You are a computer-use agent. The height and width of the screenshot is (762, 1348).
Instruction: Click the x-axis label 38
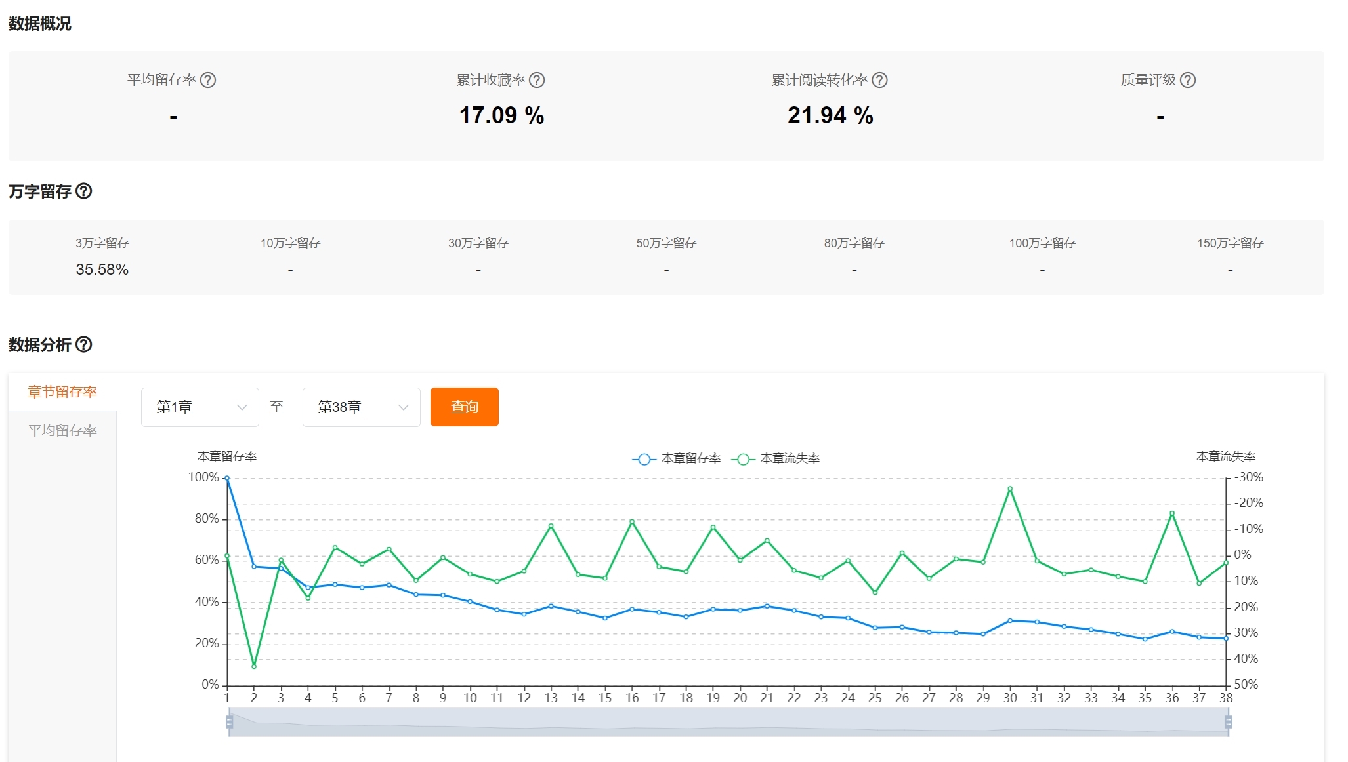click(1227, 698)
